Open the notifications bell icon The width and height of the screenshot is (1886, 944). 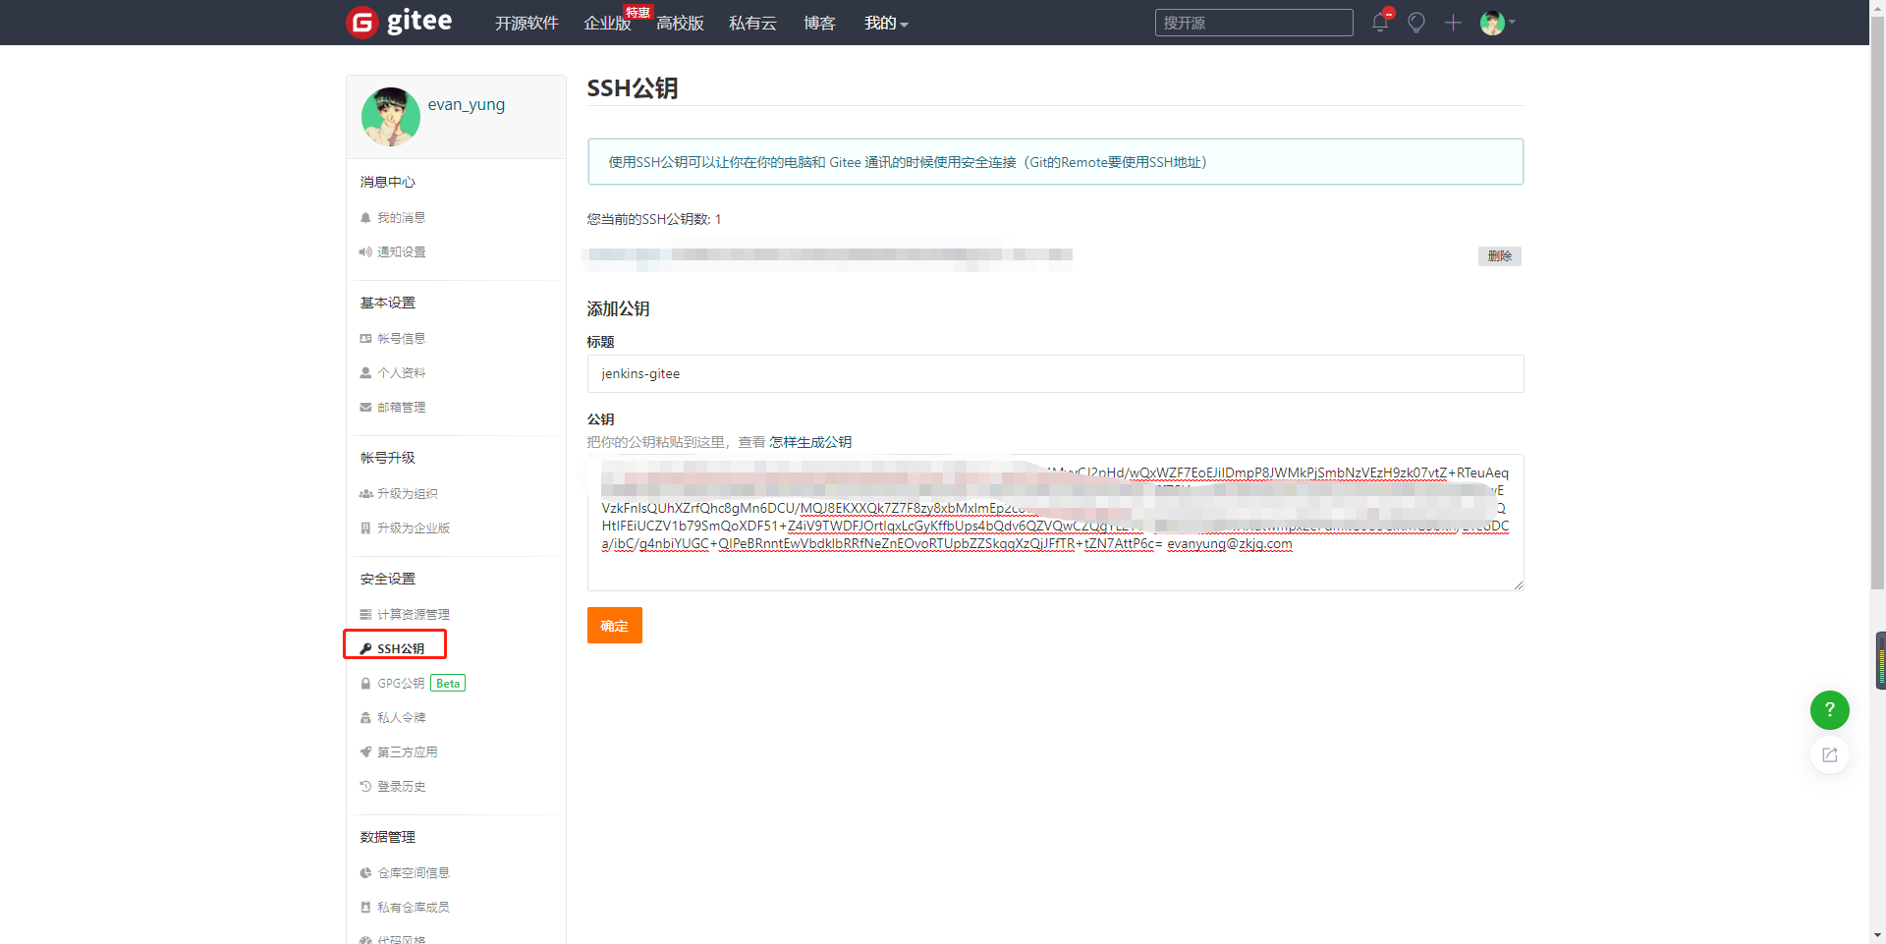(x=1380, y=23)
